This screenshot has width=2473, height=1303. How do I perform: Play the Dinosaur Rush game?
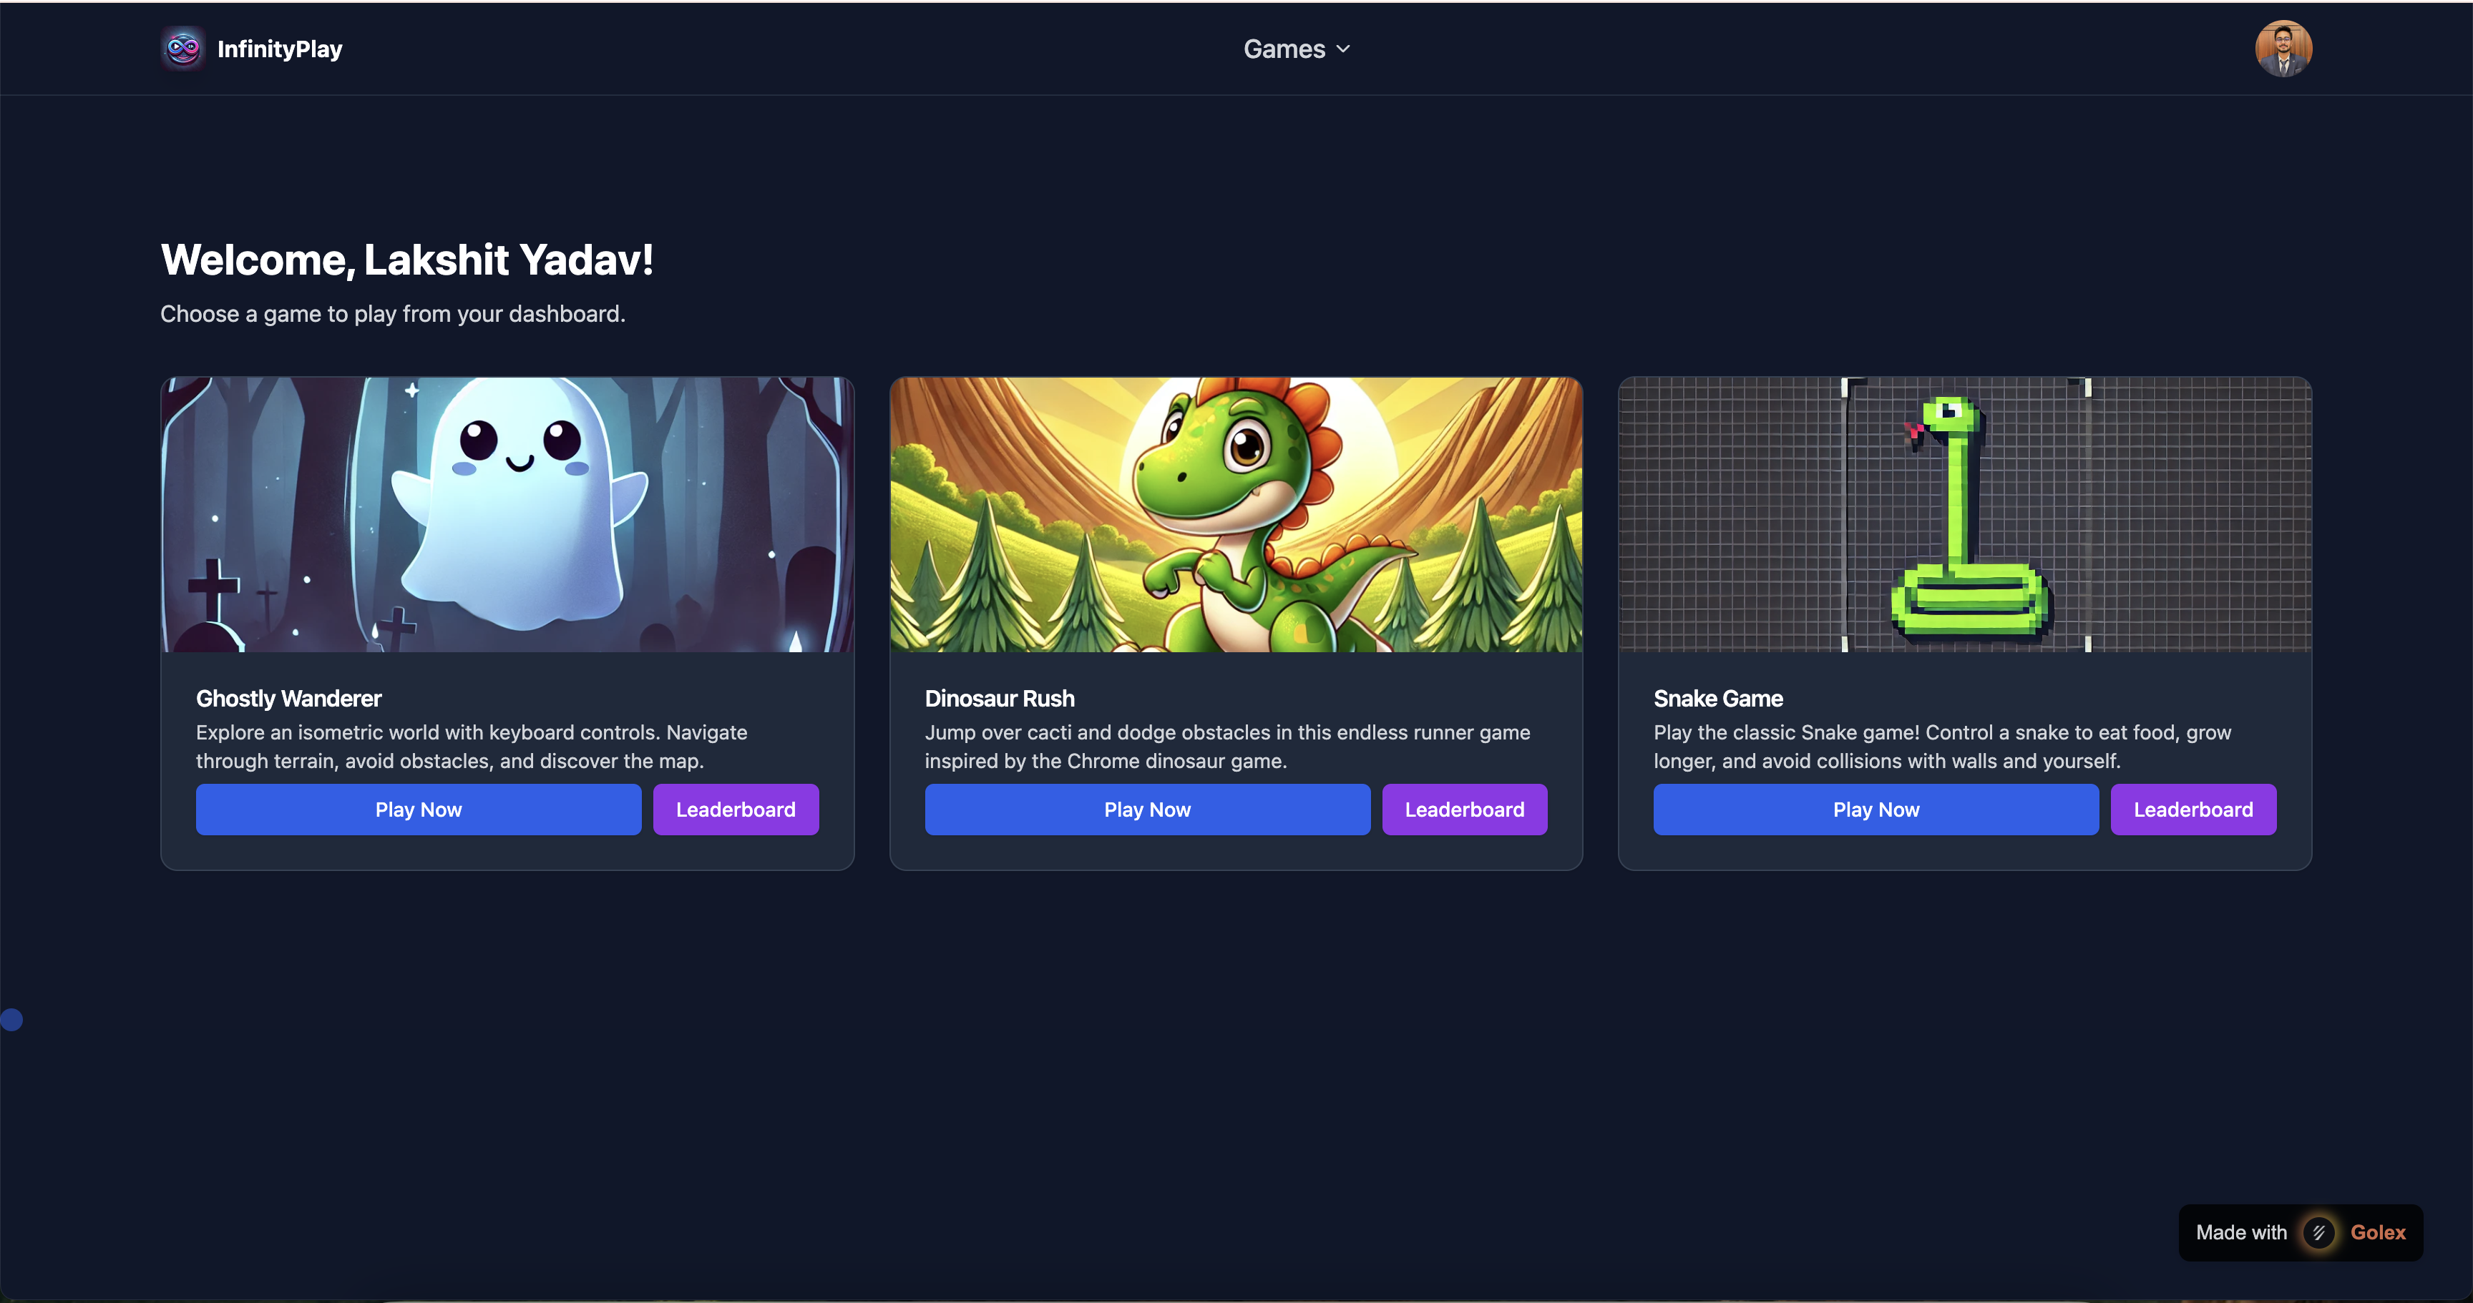[x=1146, y=809]
